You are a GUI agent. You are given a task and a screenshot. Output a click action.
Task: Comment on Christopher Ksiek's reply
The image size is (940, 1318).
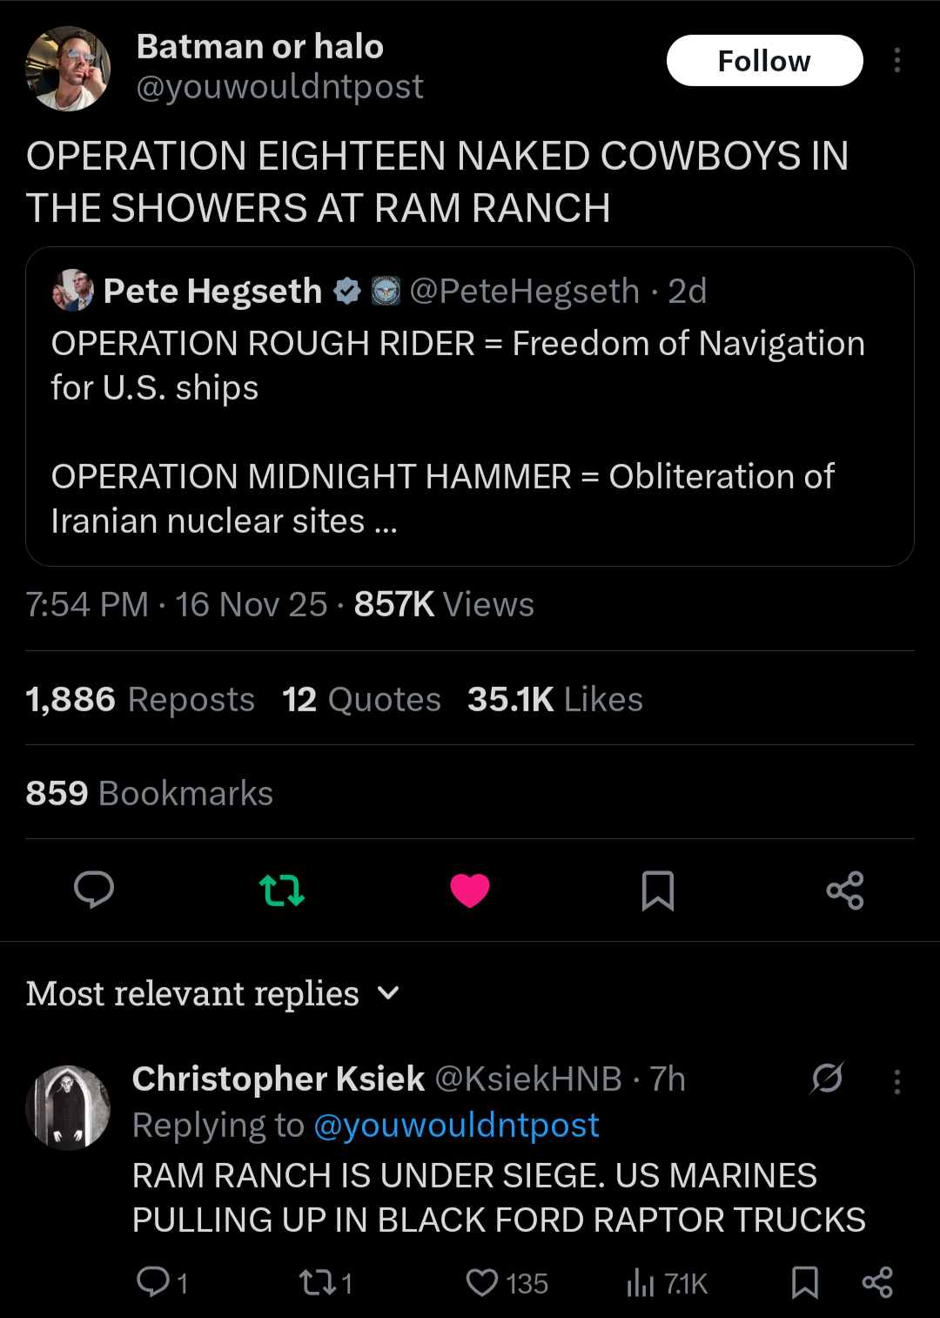pyautogui.click(x=153, y=1281)
